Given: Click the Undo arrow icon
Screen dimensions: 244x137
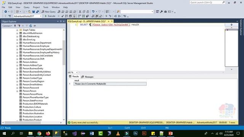Looking at the screenshot, I should click(93, 12).
